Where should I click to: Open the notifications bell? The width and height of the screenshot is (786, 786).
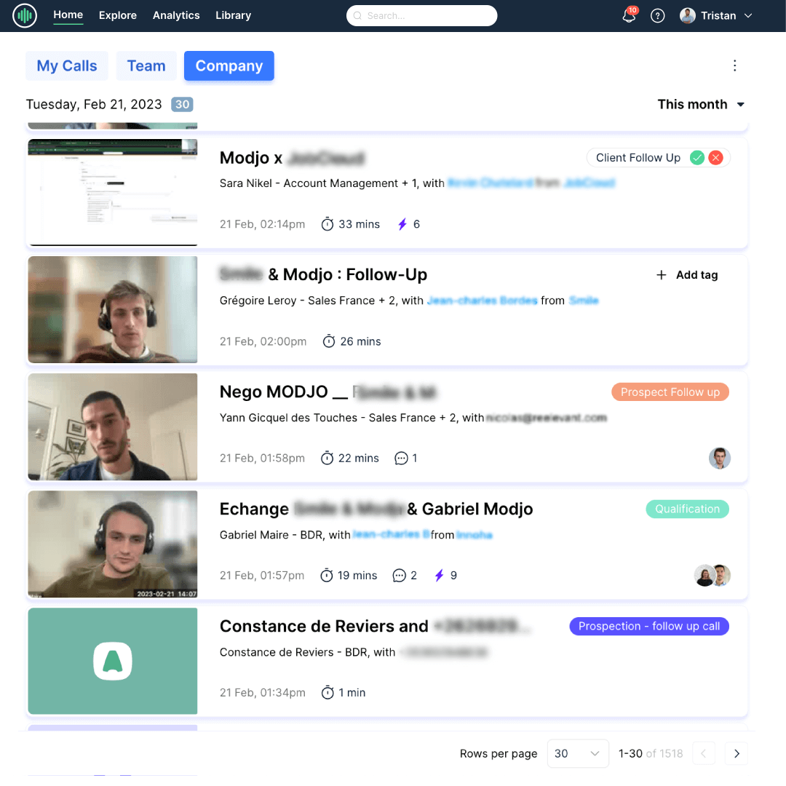629,15
